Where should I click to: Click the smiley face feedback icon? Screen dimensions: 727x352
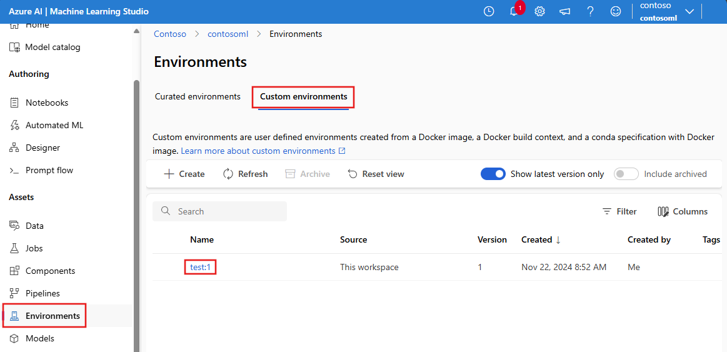[x=616, y=11]
